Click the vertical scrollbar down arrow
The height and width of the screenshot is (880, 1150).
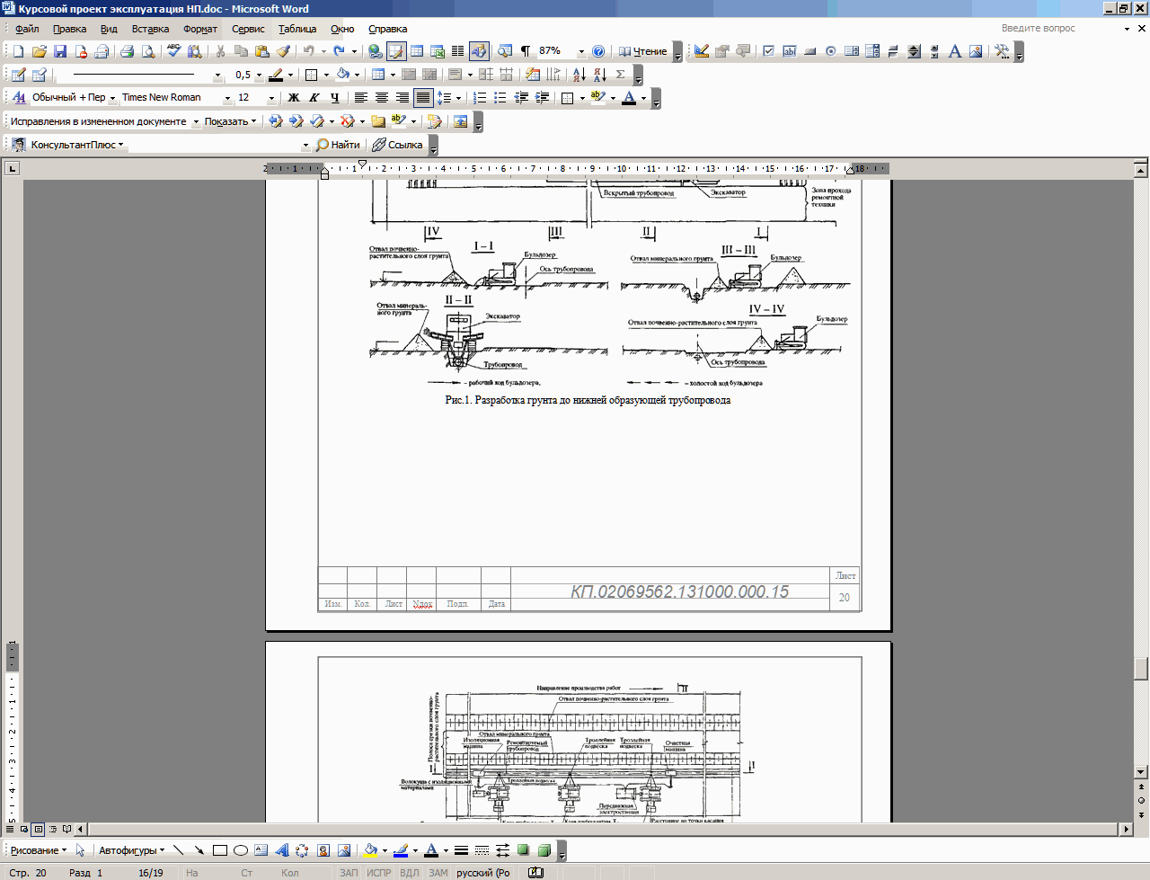1141,771
